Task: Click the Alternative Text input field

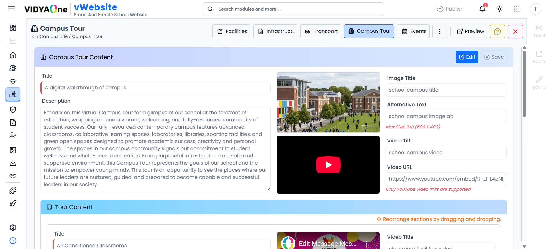Action: pos(446,116)
